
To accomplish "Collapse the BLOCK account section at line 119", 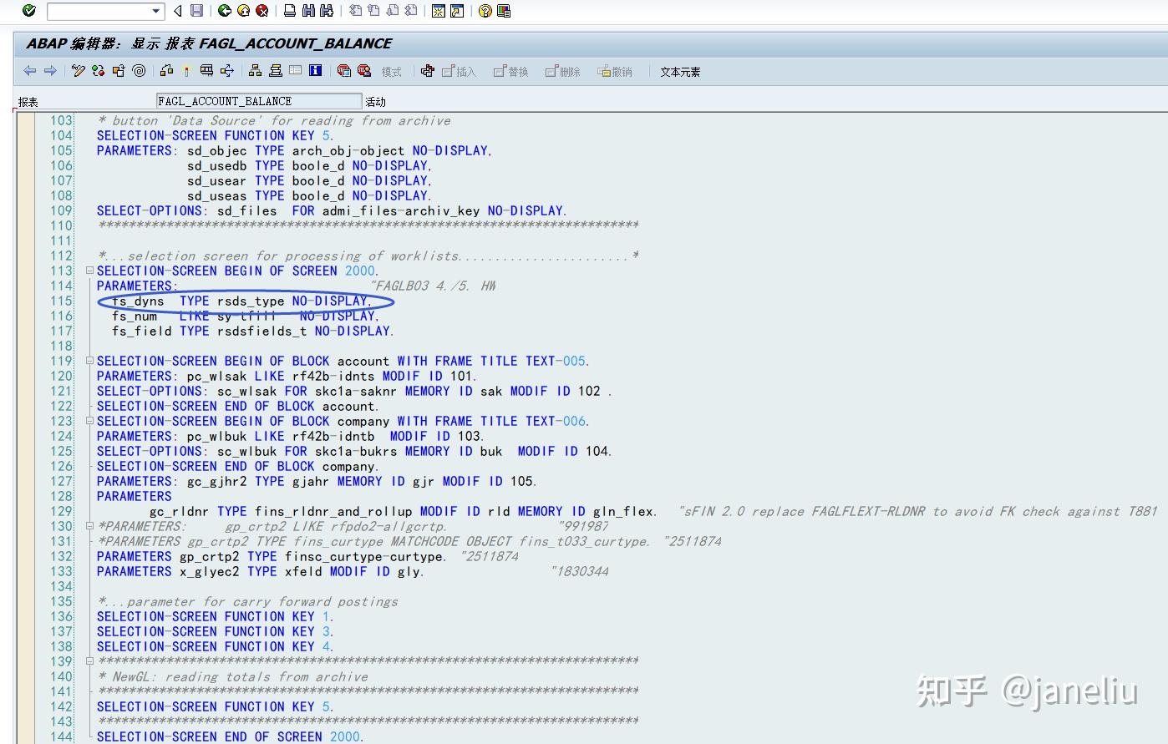I will [x=89, y=361].
